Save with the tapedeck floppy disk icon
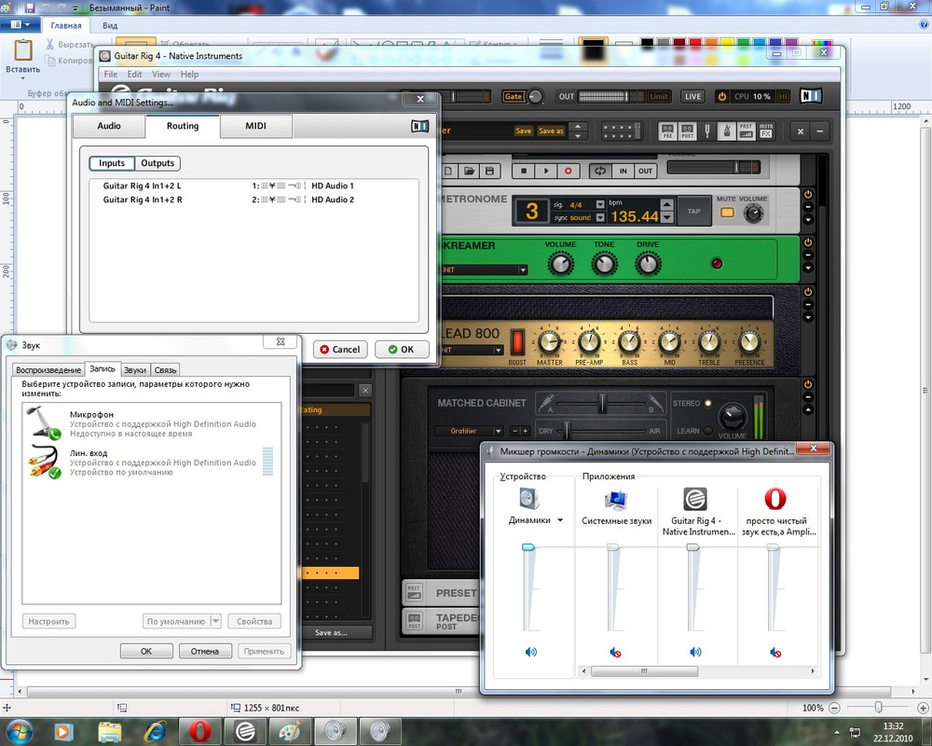Viewport: 932px width, 746px height. point(489,172)
